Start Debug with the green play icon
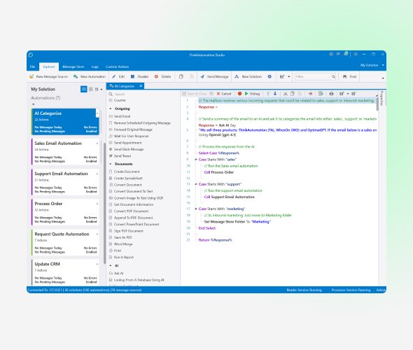This screenshot has width=413, height=350. pos(246,94)
